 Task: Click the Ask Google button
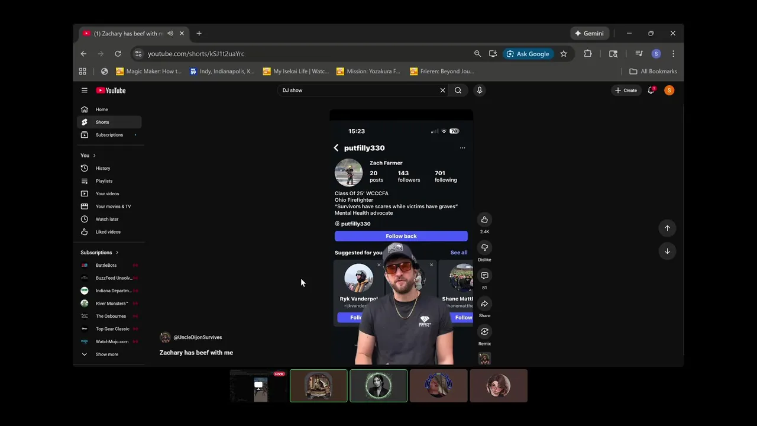(x=528, y=54)
